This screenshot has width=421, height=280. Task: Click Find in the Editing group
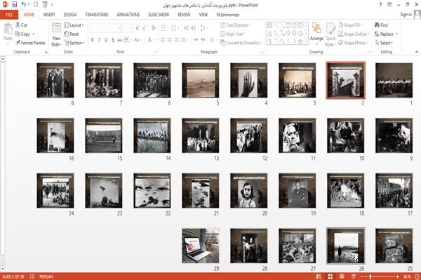pyautogui.click(x=381, y=25)
